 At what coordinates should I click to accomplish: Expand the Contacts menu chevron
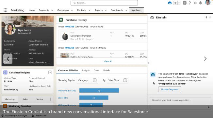[x=90, y=10]
